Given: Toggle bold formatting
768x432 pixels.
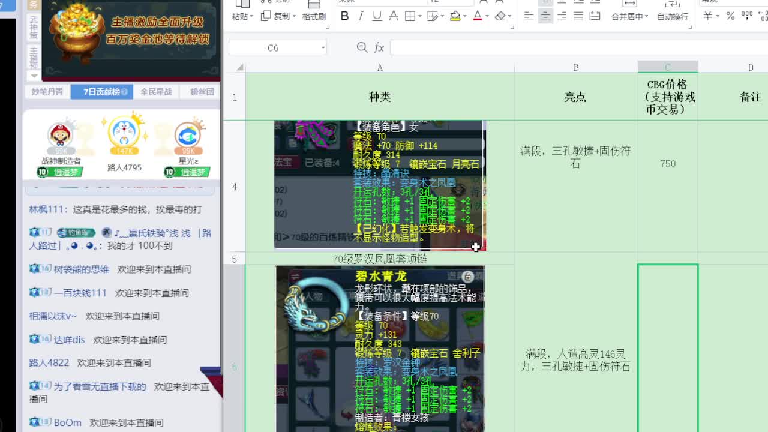Looking at the screenshot, I should (344, 16).
